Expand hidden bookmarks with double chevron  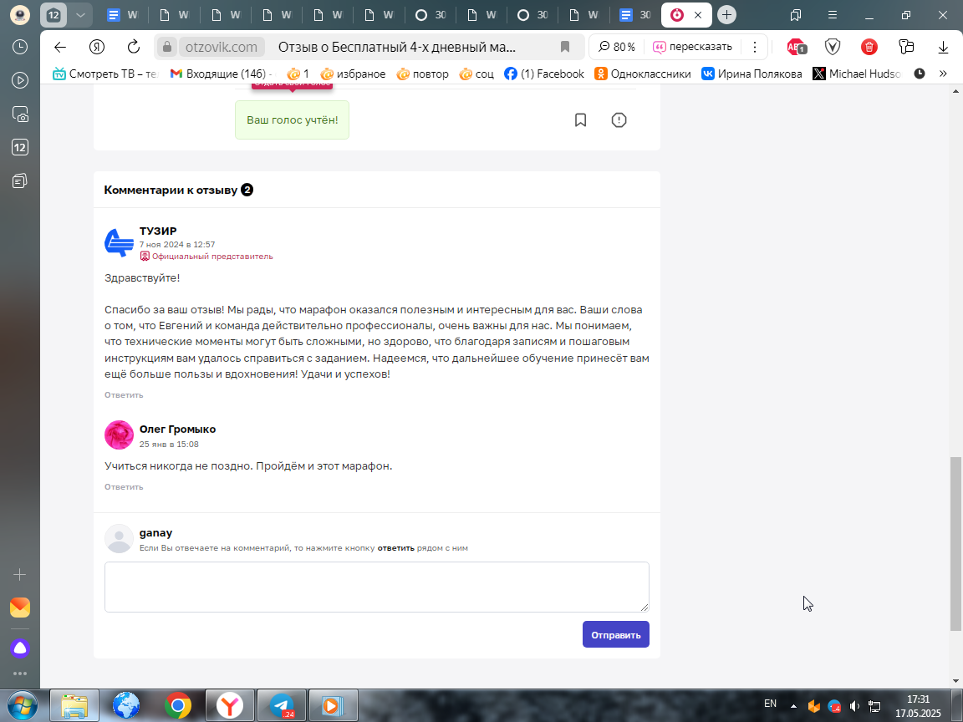point(943,74)
